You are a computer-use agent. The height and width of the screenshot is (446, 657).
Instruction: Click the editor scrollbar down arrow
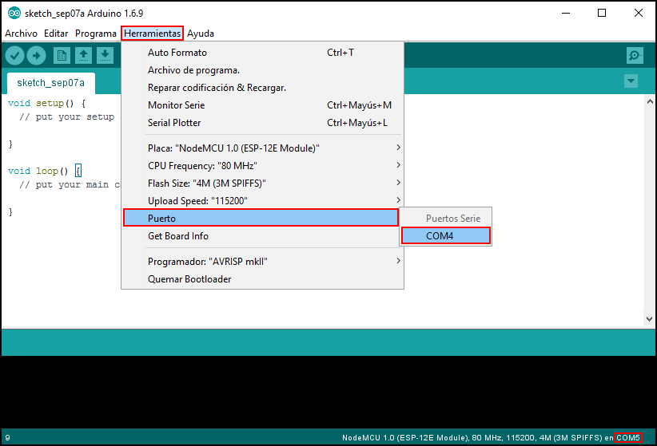point(650,319)
